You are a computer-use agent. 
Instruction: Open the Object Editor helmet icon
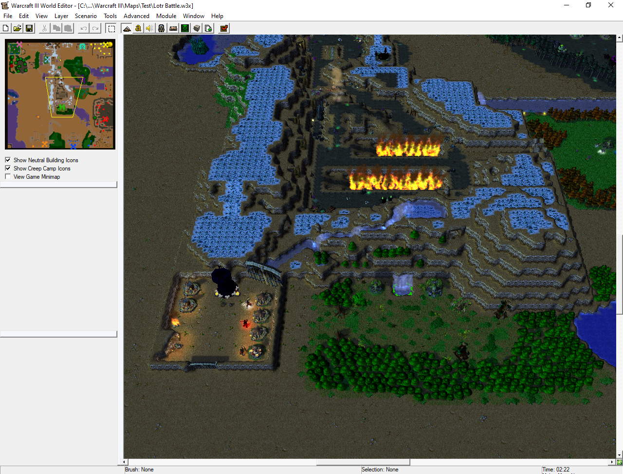click(x=162, y=28)
